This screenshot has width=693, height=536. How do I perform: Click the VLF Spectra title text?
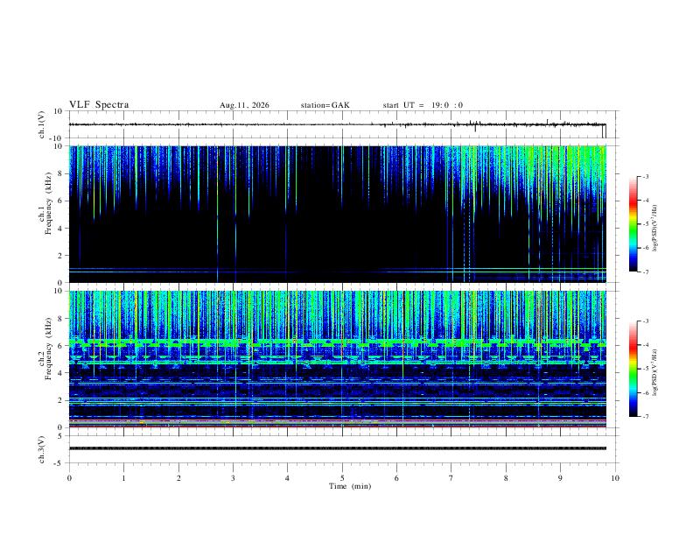pyautogui.click(x=99, y=105)
